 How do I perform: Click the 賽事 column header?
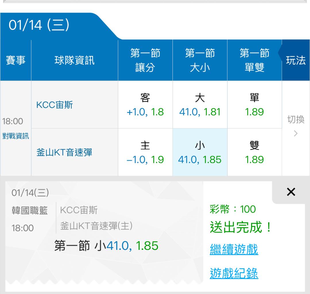(15, 60)
